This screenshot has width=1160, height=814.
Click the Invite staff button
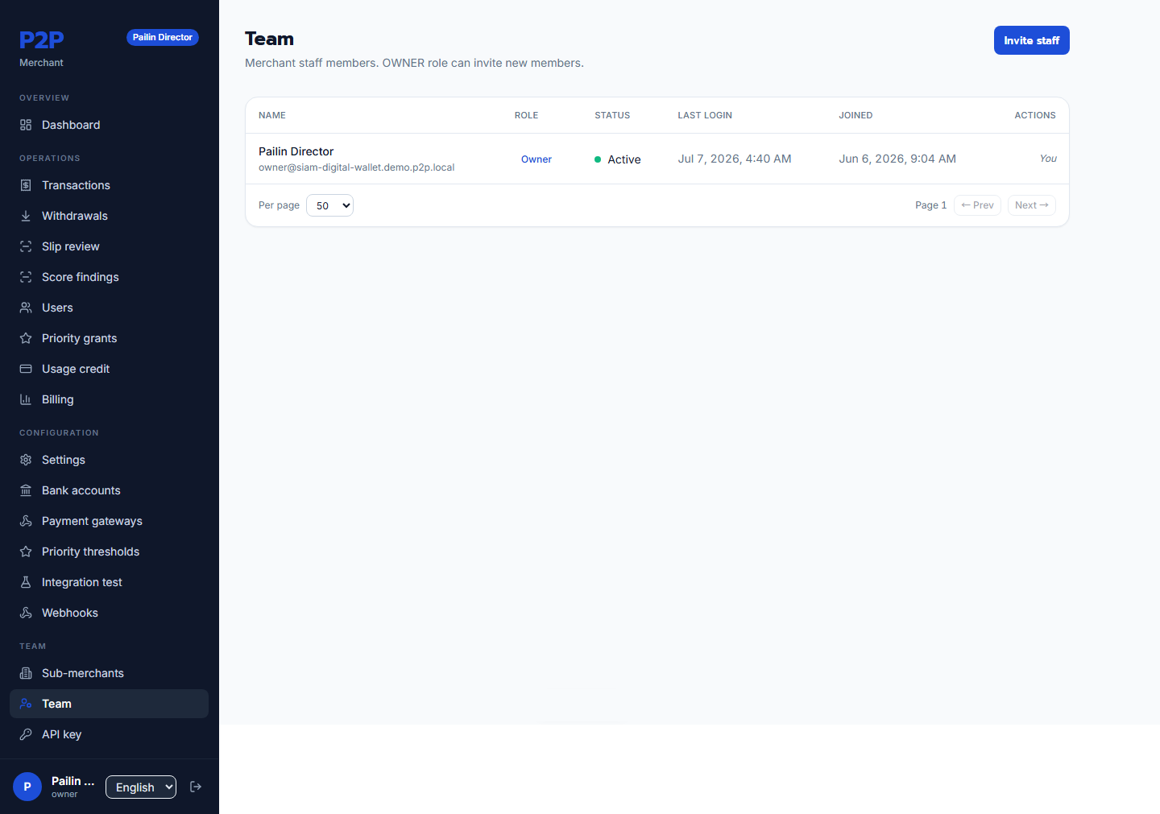coord(1031,40)
